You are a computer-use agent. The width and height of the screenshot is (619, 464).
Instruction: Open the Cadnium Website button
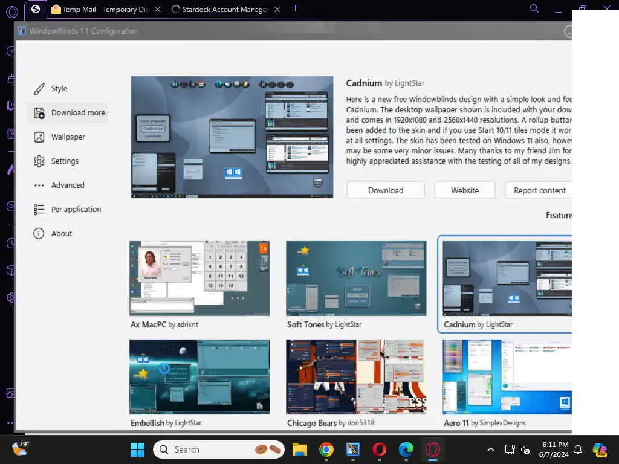pyautogui.click(x=465, y=190)
